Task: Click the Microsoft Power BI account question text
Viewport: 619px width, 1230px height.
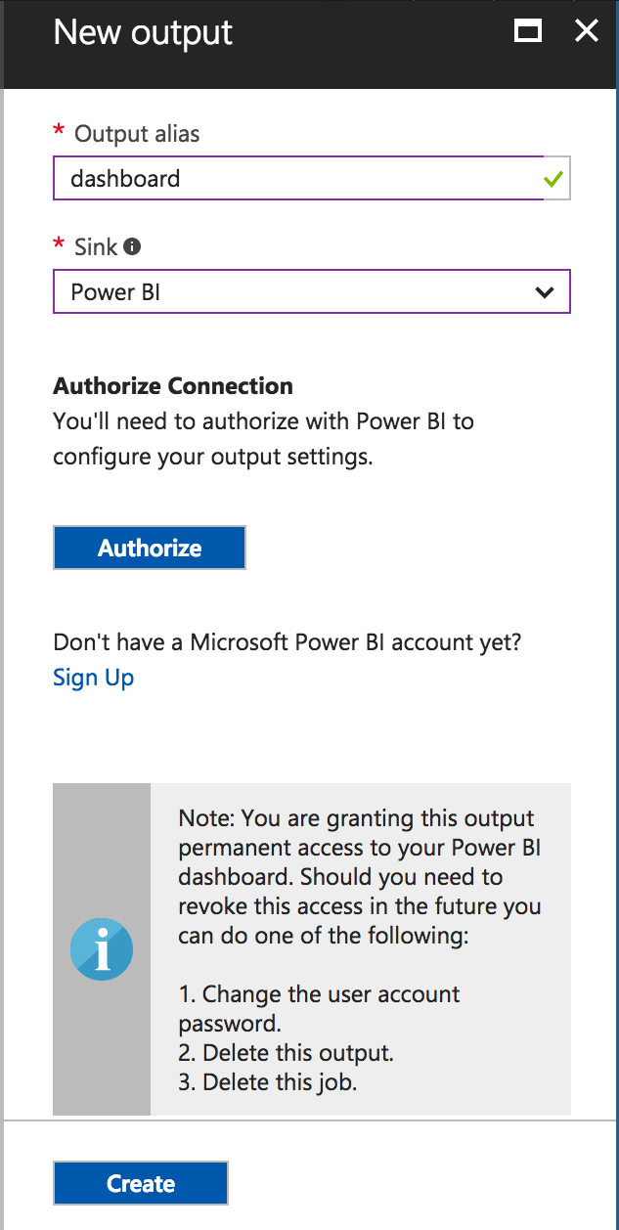Action: point(287,642)
